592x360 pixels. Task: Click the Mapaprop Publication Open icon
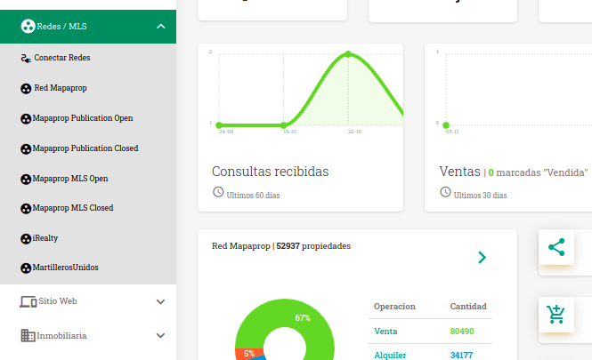[x=26, y=119]
